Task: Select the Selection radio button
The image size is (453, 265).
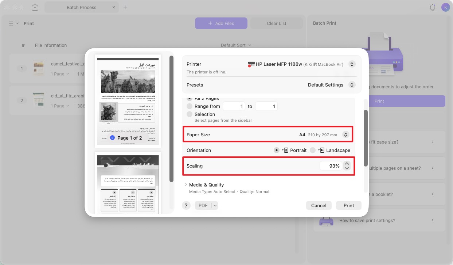Action: (x=190, y=114)
